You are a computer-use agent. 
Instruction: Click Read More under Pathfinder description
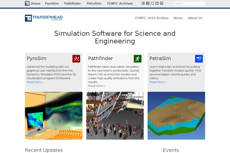(96, 86)
